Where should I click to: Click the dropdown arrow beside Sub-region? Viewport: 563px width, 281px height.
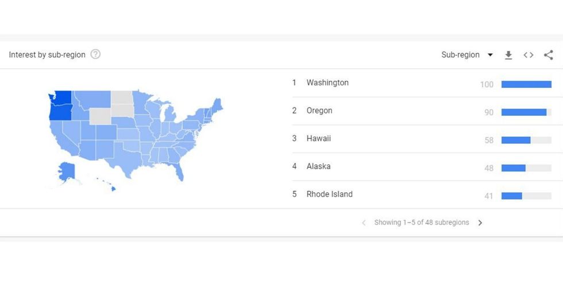490,55
